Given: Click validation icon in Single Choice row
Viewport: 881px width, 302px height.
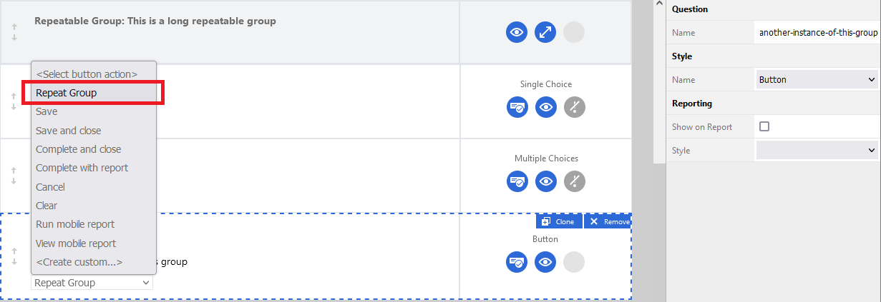Looking at the screenshot, I should pyautogui.click(x=517, y=107).
